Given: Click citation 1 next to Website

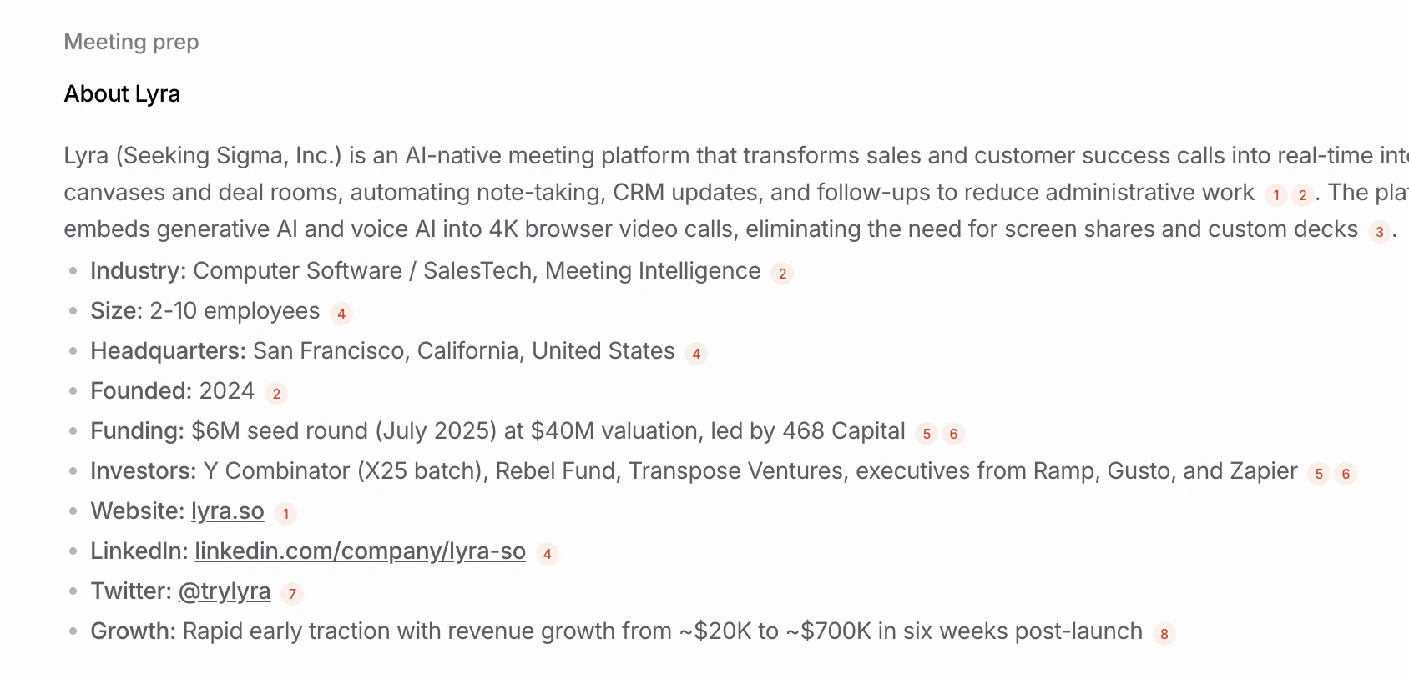Looking at the screenshot, I should click(x=285, y=514).
